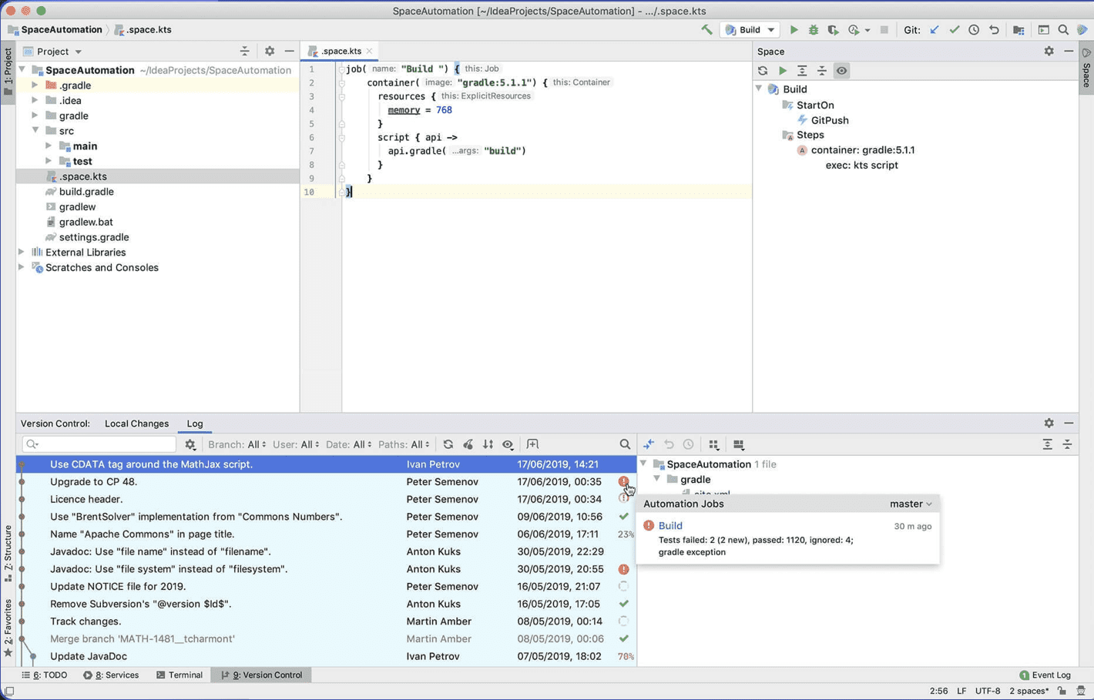Viewport: 1094px width, 700px height.
Task: Expand the .gradle folder
Action: tap(35, 85)
